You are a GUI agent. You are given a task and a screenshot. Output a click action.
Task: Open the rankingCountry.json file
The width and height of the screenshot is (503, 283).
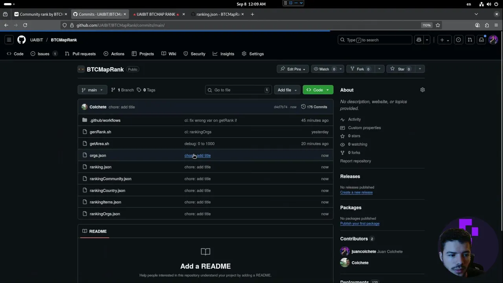coord(107,191)
